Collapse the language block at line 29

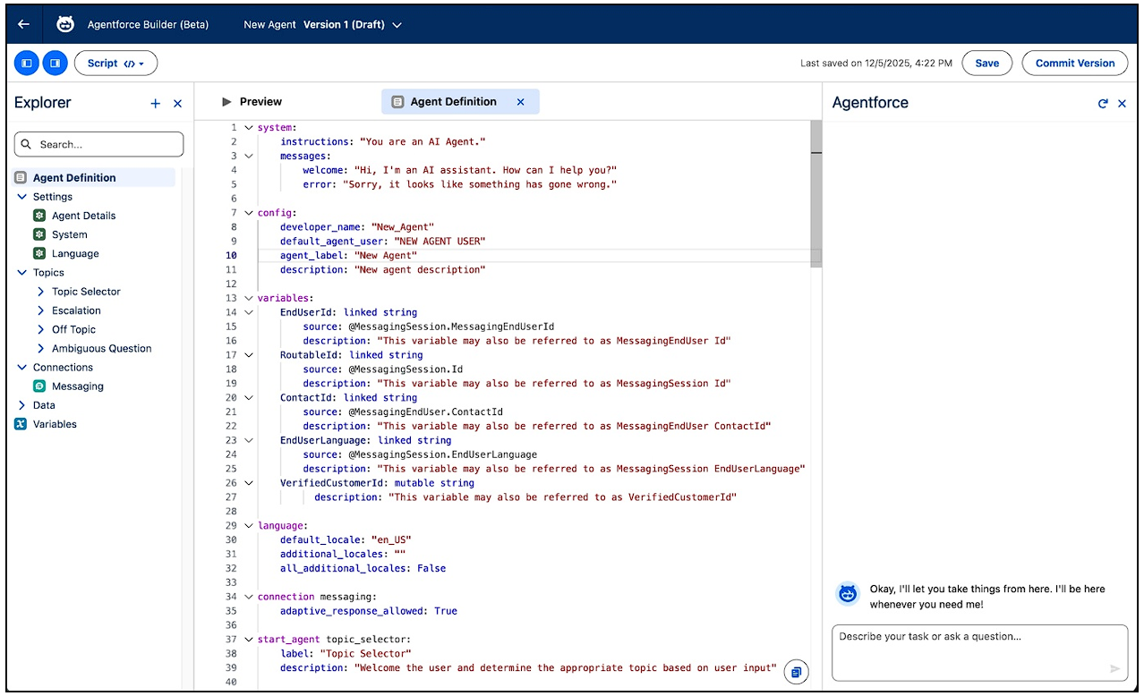tap(249, 526)
